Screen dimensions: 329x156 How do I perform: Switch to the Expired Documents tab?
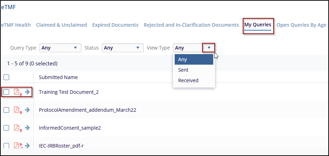115,25
